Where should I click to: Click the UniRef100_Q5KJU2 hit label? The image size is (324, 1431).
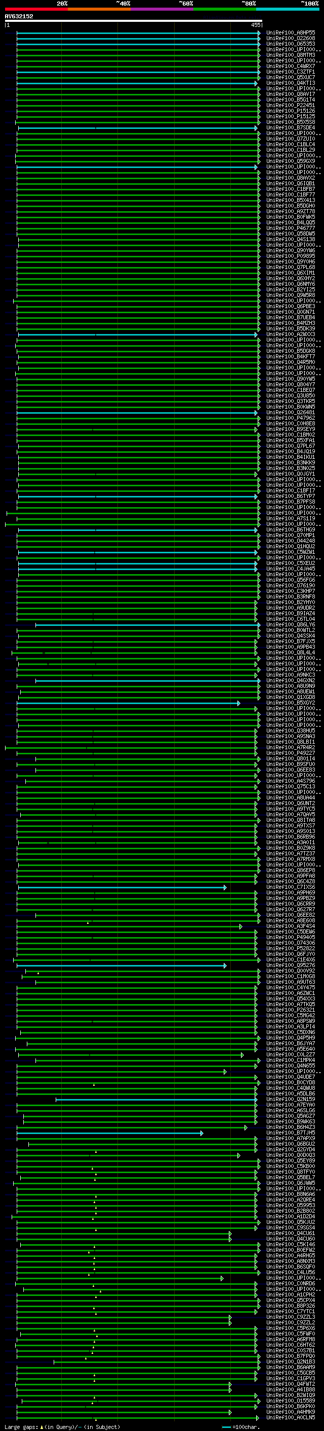pos(291,1222)
